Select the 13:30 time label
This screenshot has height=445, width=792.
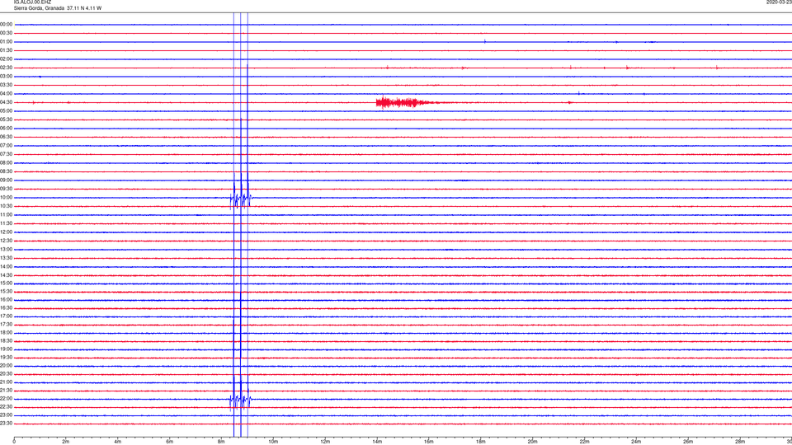tap(6, 258)
